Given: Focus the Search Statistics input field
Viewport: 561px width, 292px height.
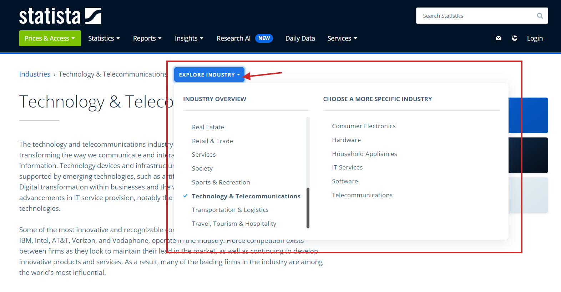Looking at the screenshot, I should (x=476, y=16).
